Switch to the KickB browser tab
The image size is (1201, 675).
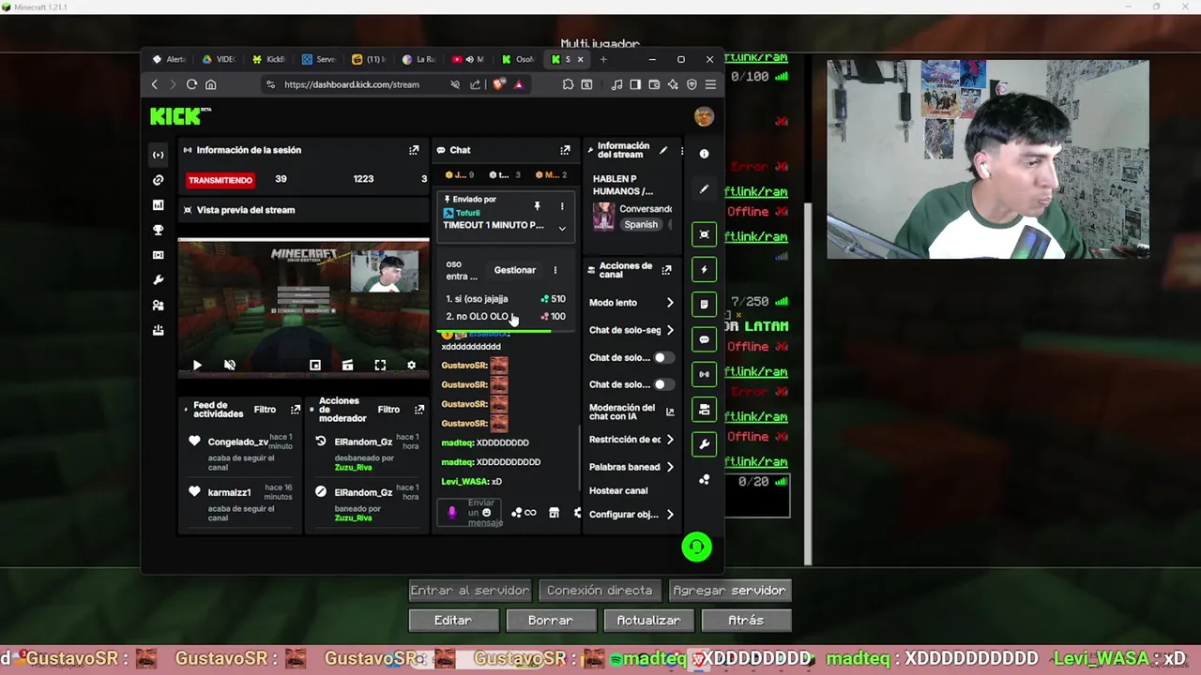(268, 59)
